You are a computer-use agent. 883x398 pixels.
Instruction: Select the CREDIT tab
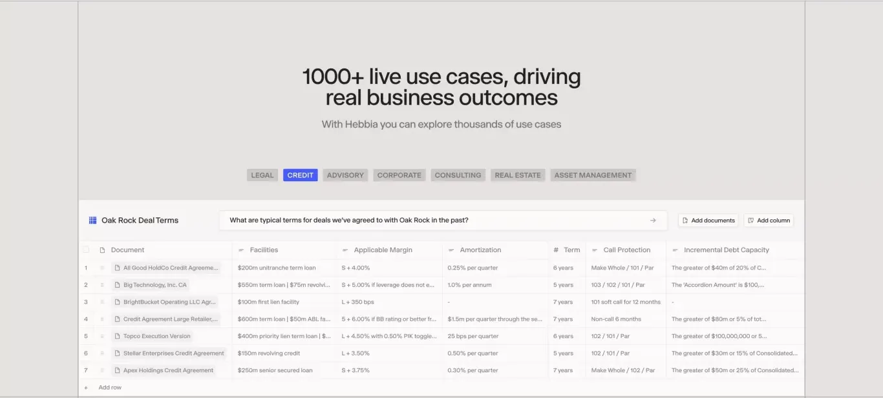coord(301,175)
